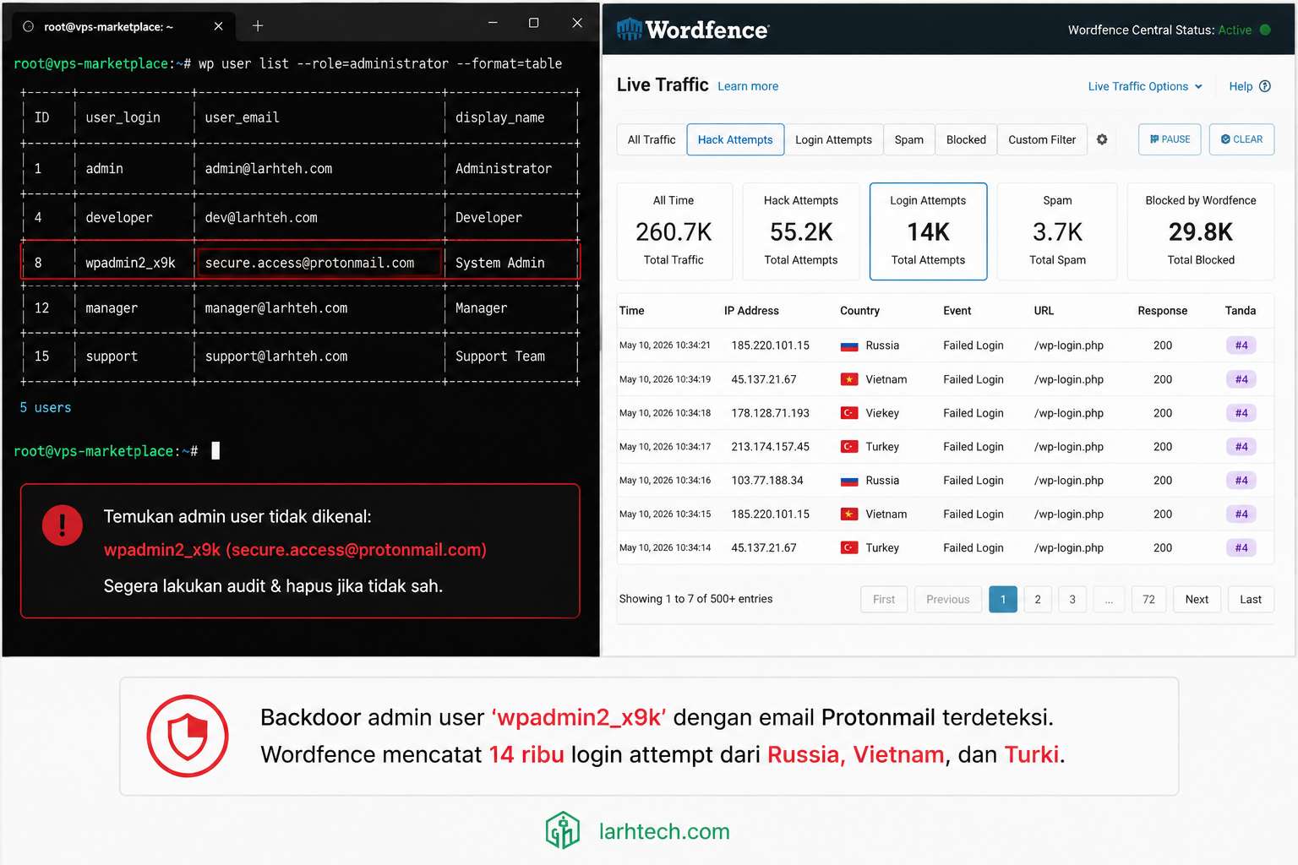Switch to the Spam tab
Screen dimensions: 1298x865
(x=909, y=139)
